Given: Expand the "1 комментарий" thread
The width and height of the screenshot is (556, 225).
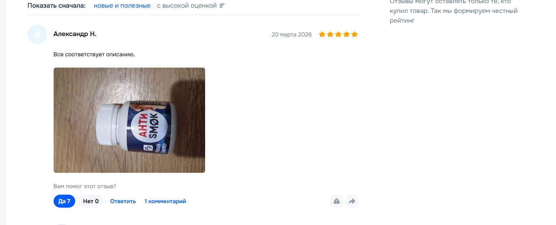Looking at the screenshot, I should click(165, 201).
